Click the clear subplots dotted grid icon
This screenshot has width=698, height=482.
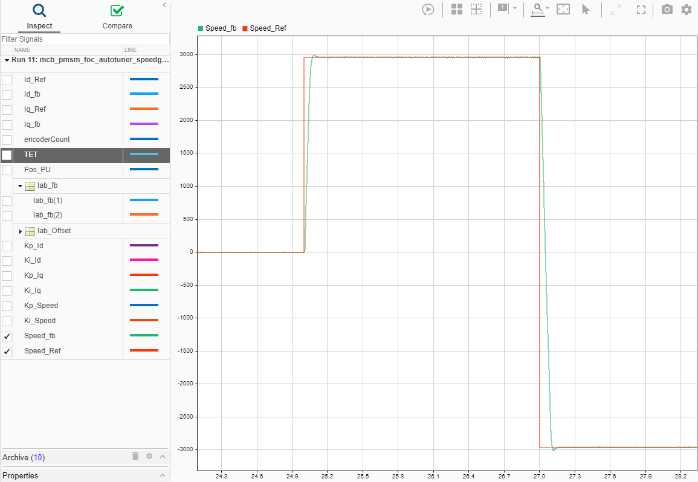[476, 9]
